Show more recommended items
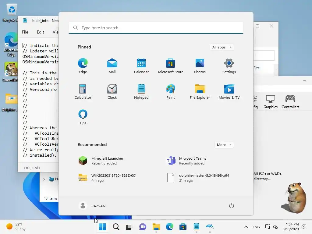 [x=224, y=145]
